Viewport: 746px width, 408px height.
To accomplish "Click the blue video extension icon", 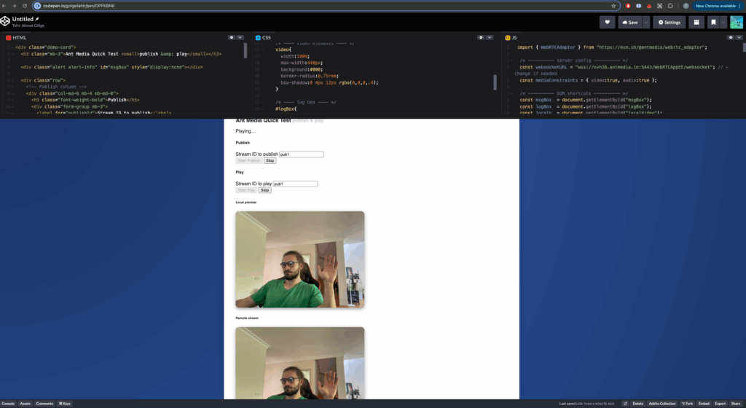I will tap(638, 6).
